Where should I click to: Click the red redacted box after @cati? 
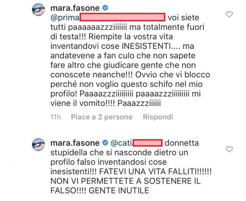(148, 143)
